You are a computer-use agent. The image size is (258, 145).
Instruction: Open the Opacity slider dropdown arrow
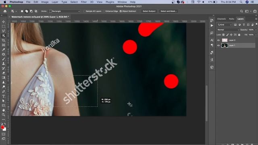[x=256, y=30]
